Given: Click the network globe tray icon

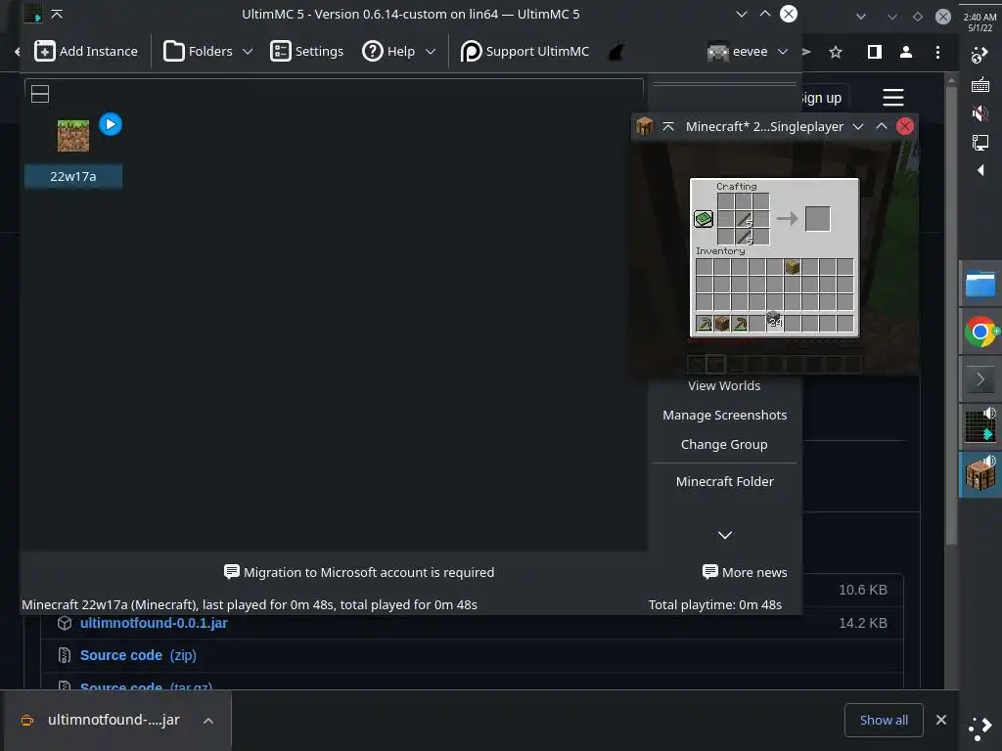Looking at the screenshot, I should [x=979, y=56].
